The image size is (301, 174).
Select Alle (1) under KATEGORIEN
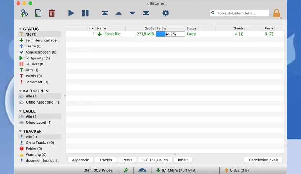pos(39,96)
